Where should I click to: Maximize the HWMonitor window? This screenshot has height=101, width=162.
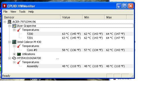click(125, 6)
